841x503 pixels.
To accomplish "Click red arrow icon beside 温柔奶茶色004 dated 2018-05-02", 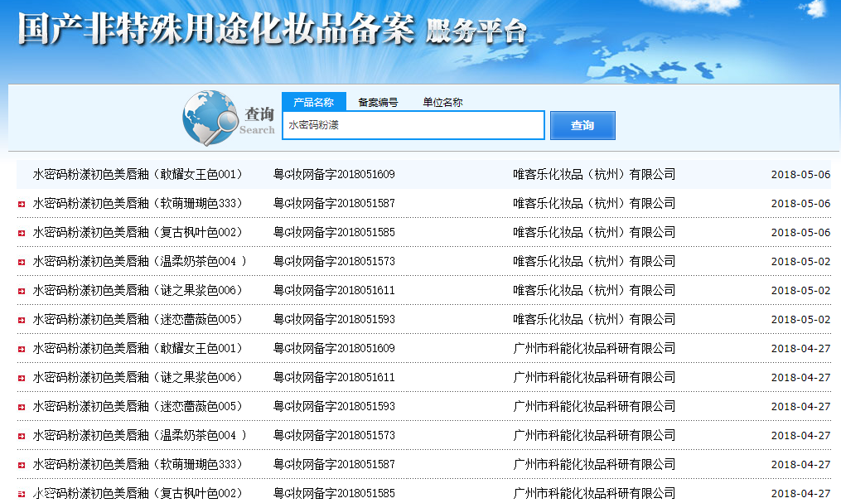I will coord(21,262).
